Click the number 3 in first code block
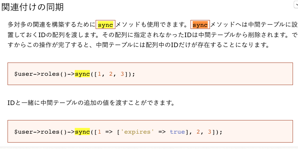The image size is (298, 149). point(122,74)
